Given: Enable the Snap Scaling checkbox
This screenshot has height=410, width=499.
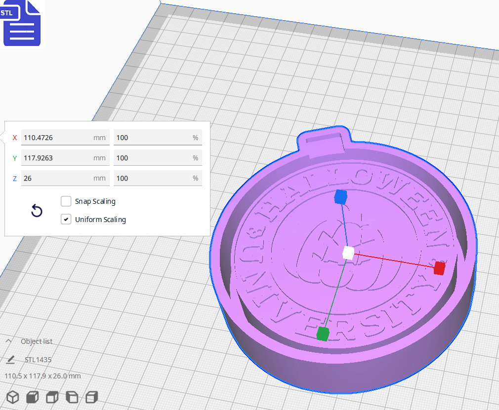Looking at the screenshot, I should coord(66,201).
